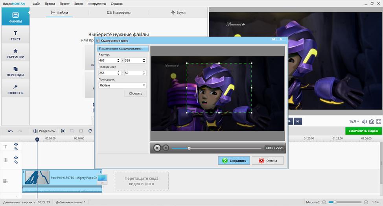Increase the crop width stepper value
The image size is (383, 206).
pyautogui.click(x=118, y=59)
